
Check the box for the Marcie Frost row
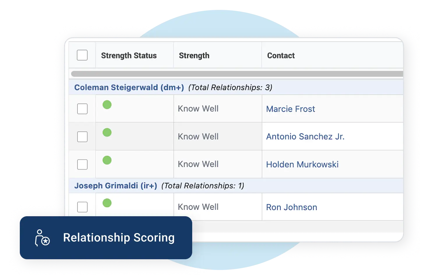coord(82,109)
